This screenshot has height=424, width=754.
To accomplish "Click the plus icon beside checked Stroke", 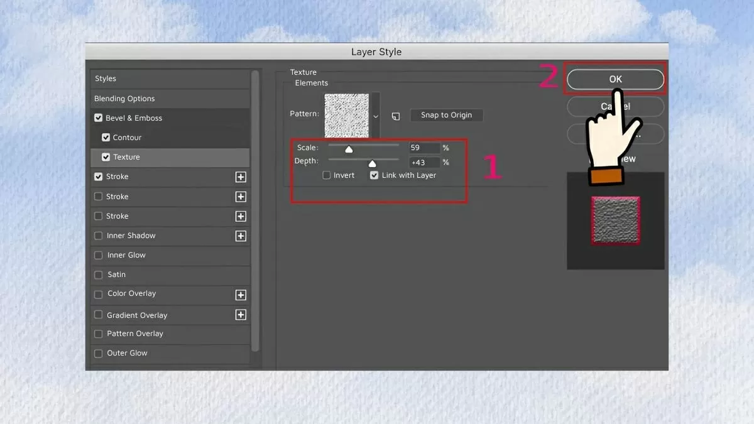I will [x=241, y=177].
